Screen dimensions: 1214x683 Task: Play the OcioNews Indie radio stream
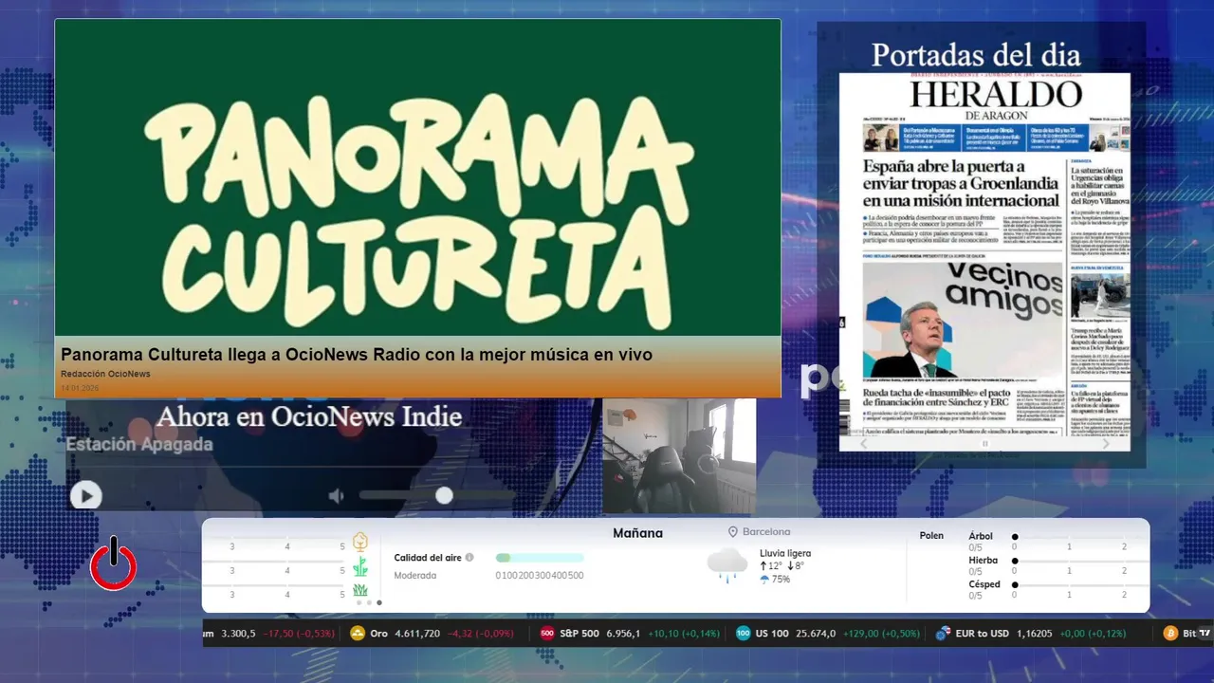[x=85, y=495]
